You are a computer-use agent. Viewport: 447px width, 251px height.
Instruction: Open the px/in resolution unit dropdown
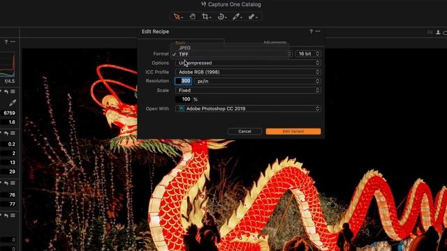[x=258, y=81]
